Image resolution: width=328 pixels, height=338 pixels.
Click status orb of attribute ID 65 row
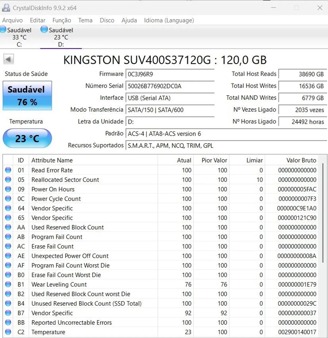pos(8,218)
